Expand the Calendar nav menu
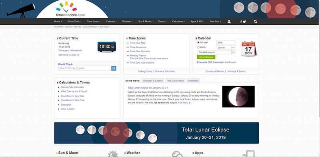This screenshot has width=320, height=157. click(111, 22)
